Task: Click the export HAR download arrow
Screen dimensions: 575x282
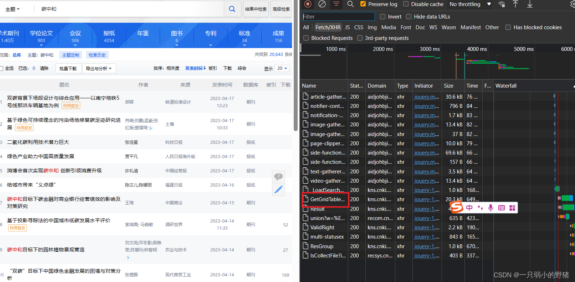Action: click(530, 4)
